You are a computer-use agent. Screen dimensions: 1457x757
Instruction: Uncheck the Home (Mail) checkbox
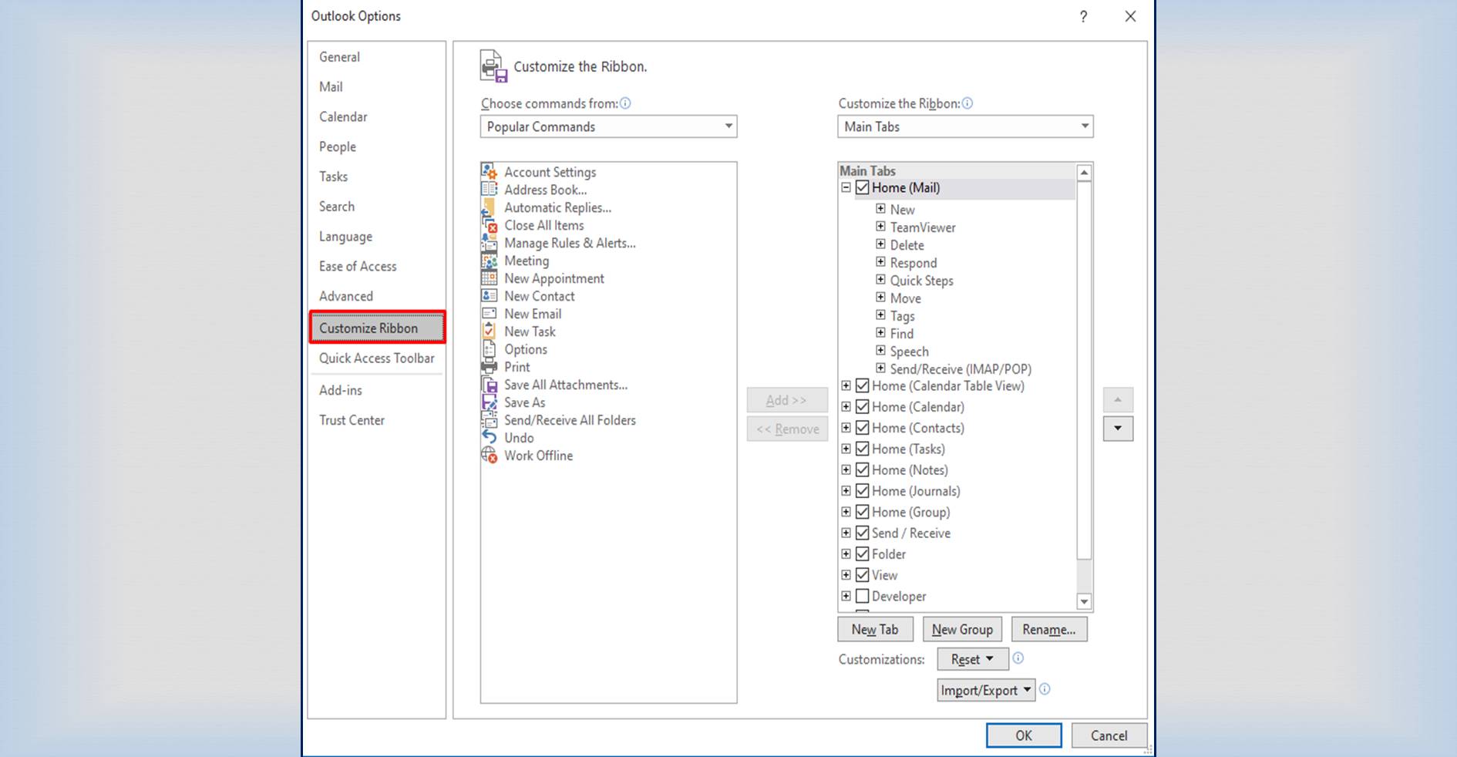coord(863,187)
